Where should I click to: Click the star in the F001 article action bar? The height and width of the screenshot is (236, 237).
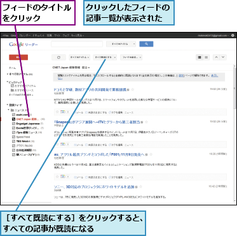click(x=57, y=177)
